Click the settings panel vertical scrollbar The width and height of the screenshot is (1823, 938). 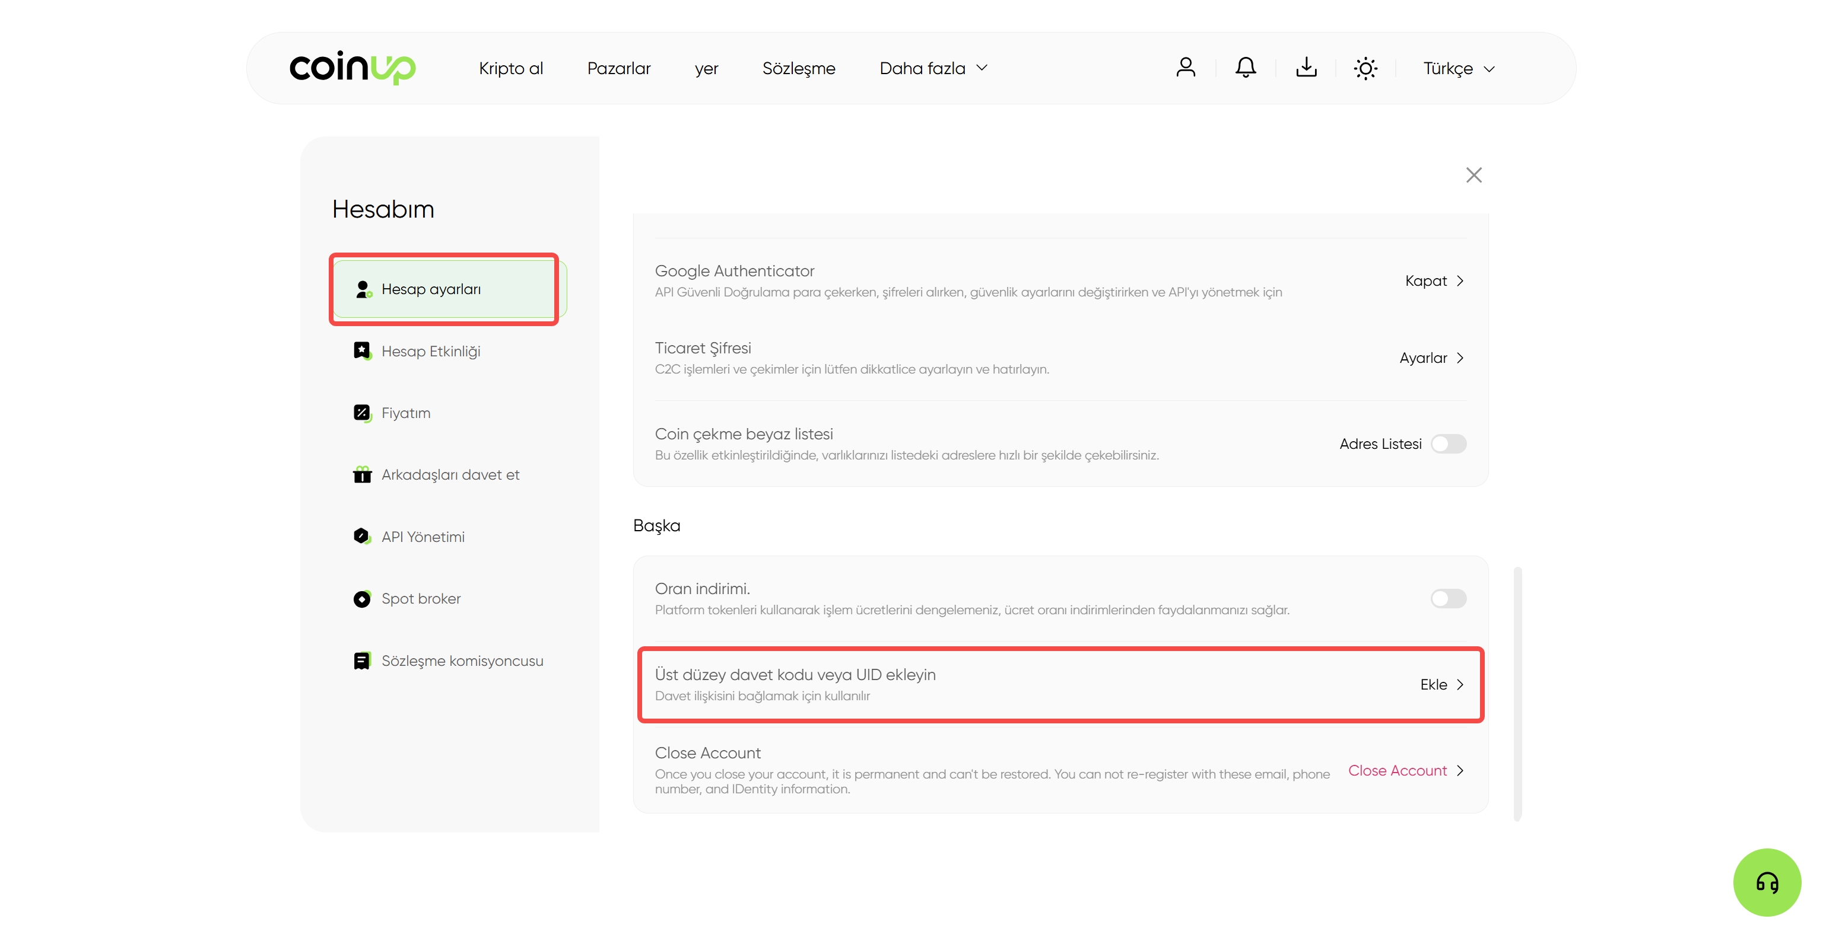1517,694
